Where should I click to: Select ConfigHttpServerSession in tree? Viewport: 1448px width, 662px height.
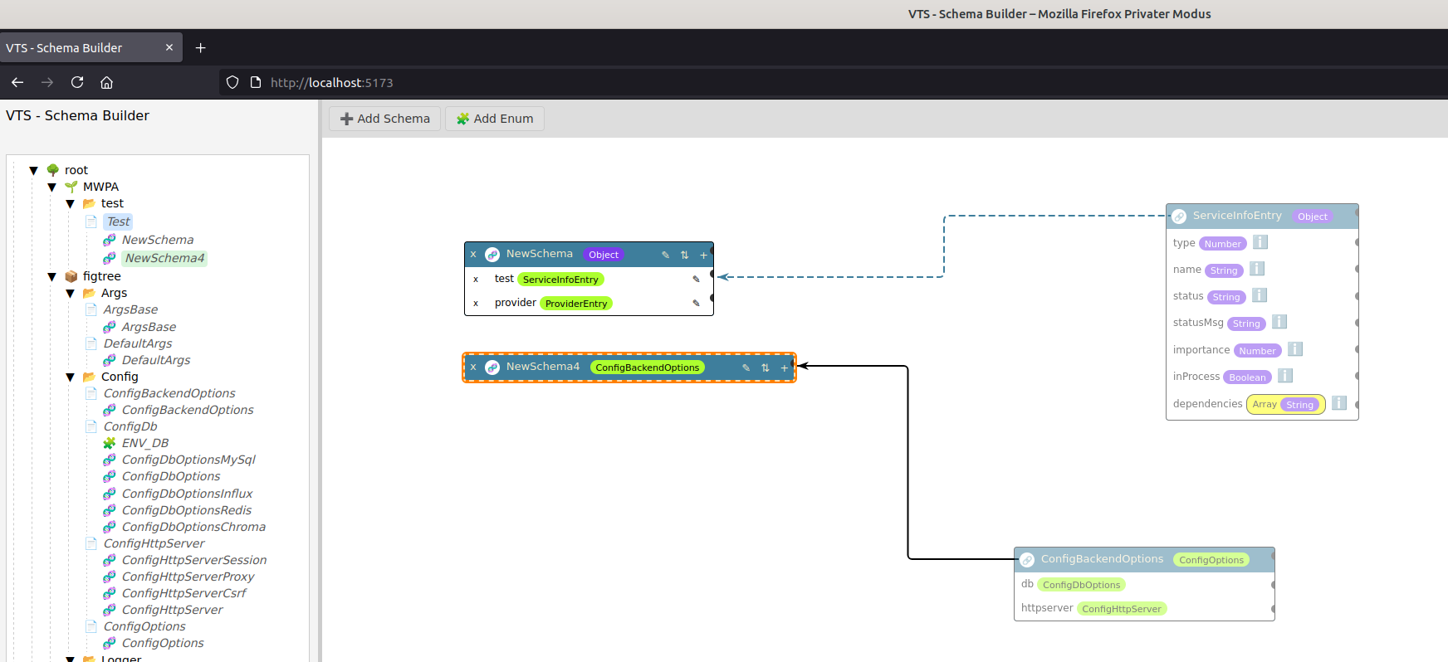click(194, 560)
